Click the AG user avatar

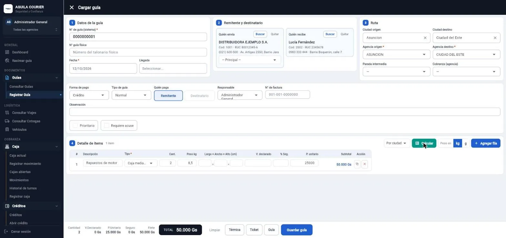coord(9,22)
